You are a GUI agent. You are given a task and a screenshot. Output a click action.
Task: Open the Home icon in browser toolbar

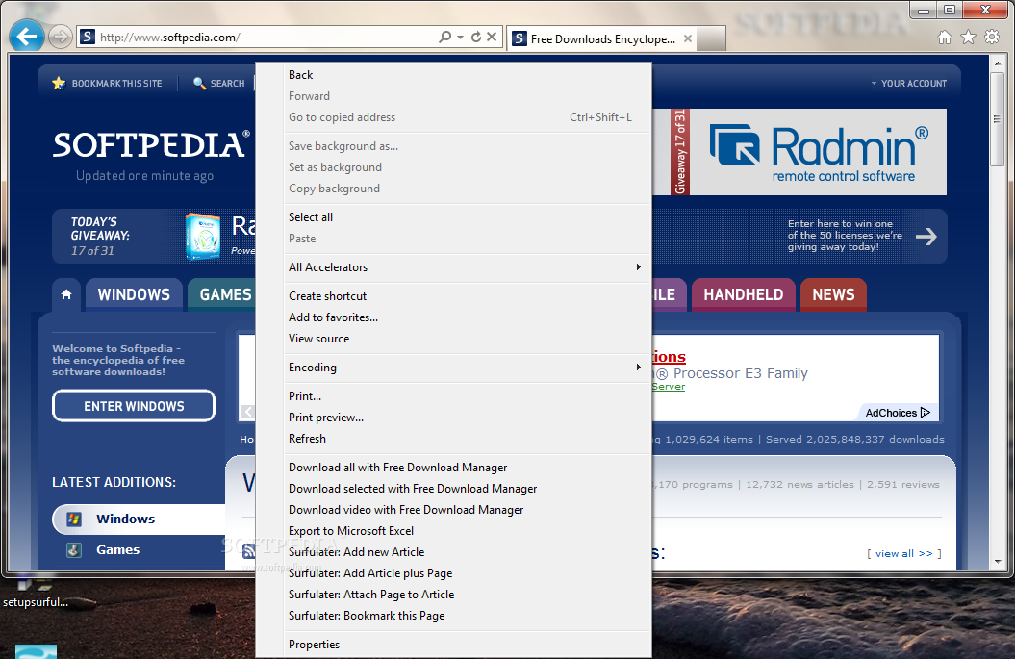(945, 37)
